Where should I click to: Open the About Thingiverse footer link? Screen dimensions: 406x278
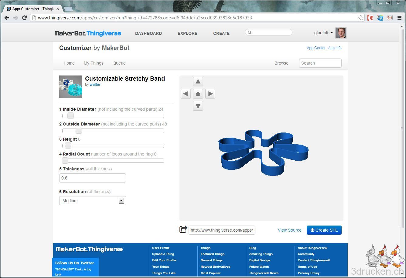pos(312,248)
